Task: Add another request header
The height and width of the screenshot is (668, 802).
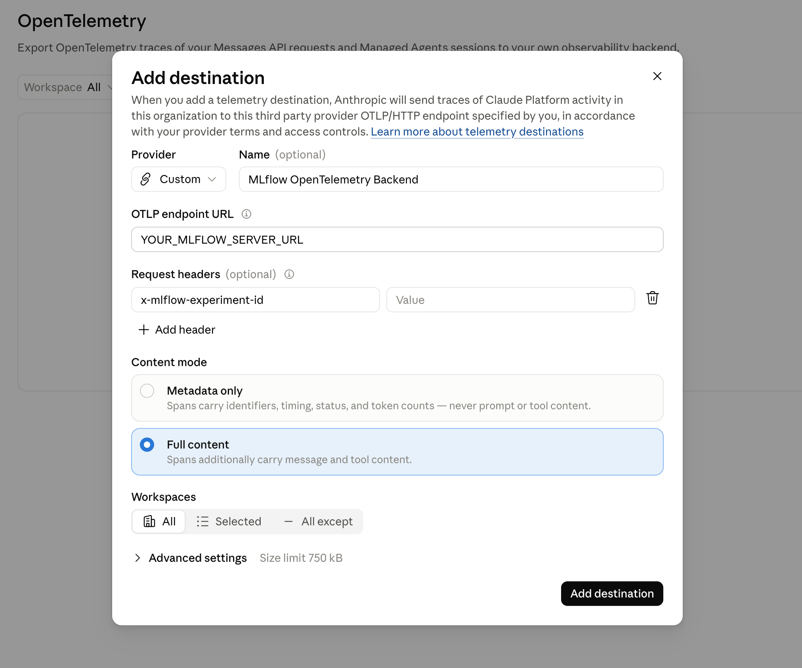Action: 177,330
